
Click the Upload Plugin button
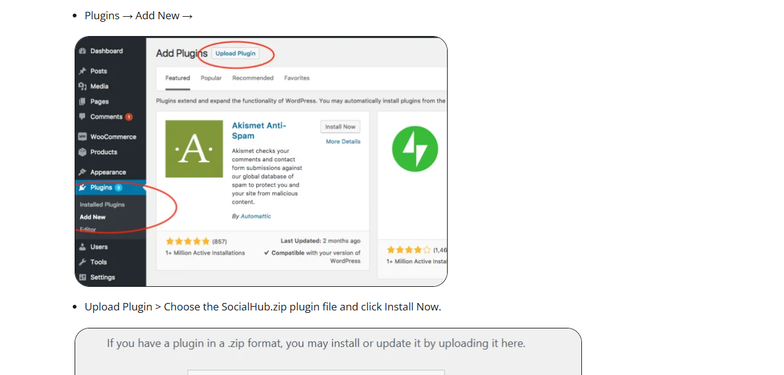point(236,53)
